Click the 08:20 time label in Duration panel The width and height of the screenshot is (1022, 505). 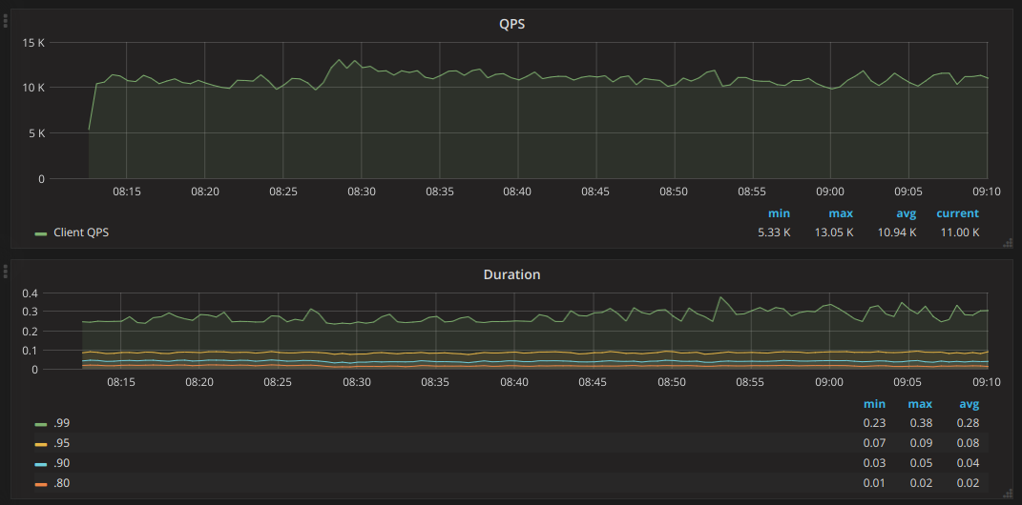coord(198,383)
